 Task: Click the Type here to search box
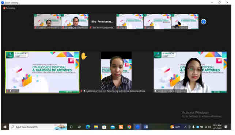[38, 127]
